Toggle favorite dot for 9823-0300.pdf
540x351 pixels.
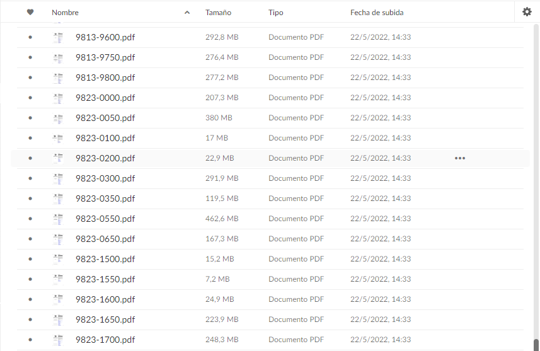(30, 178)
